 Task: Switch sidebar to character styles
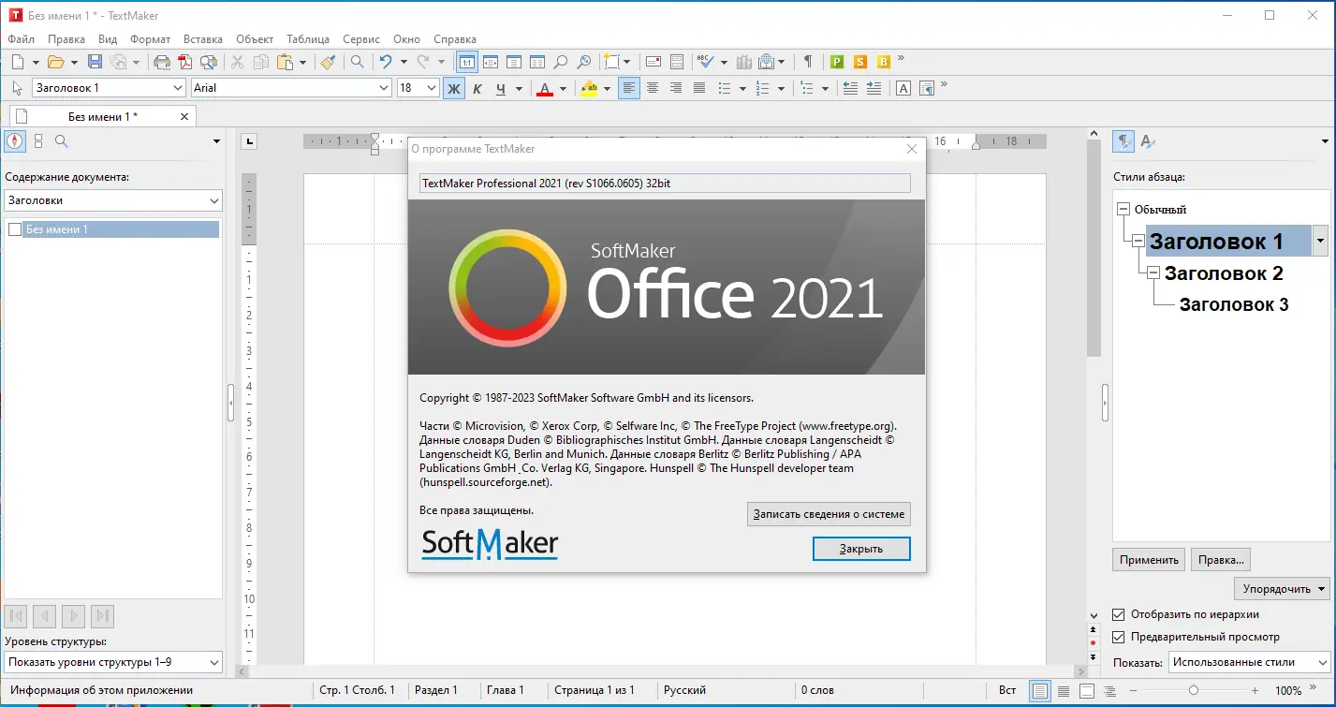(x=1148, y=141)
